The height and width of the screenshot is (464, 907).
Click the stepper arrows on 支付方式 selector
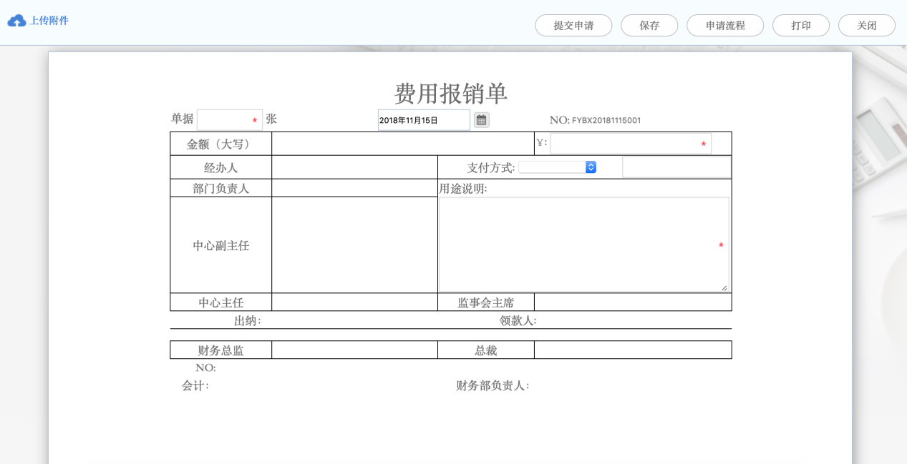tap(591, 167)
